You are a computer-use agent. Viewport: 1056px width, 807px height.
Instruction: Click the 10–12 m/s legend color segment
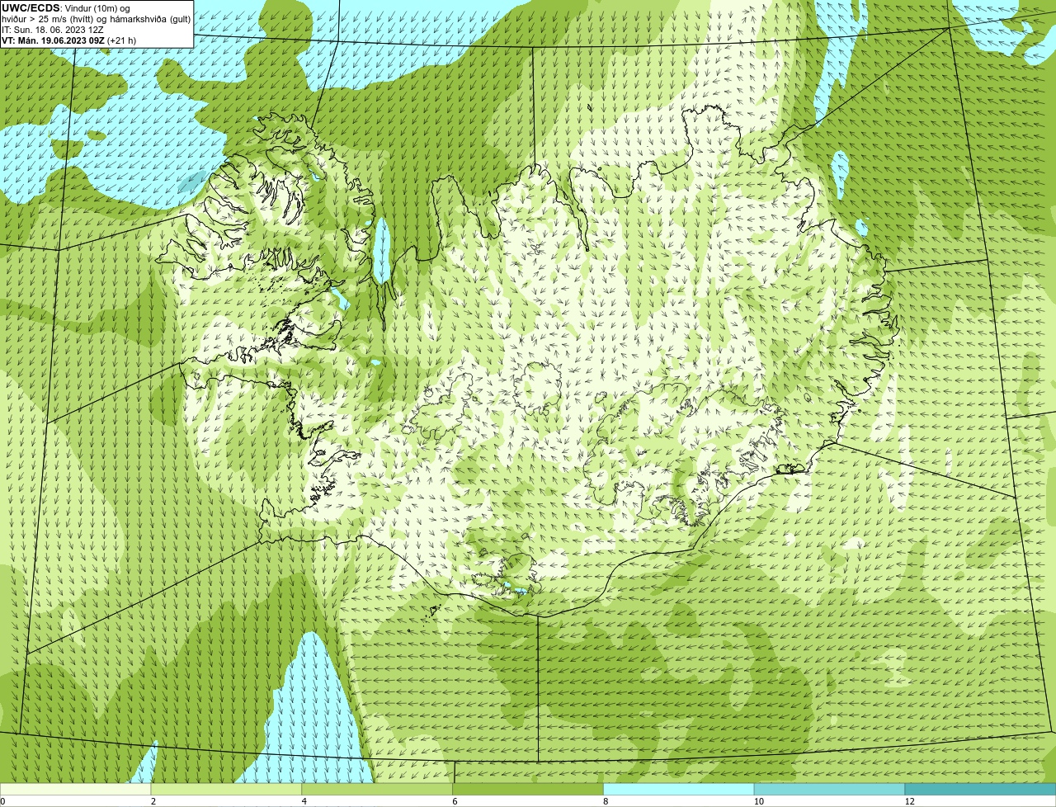830,790
